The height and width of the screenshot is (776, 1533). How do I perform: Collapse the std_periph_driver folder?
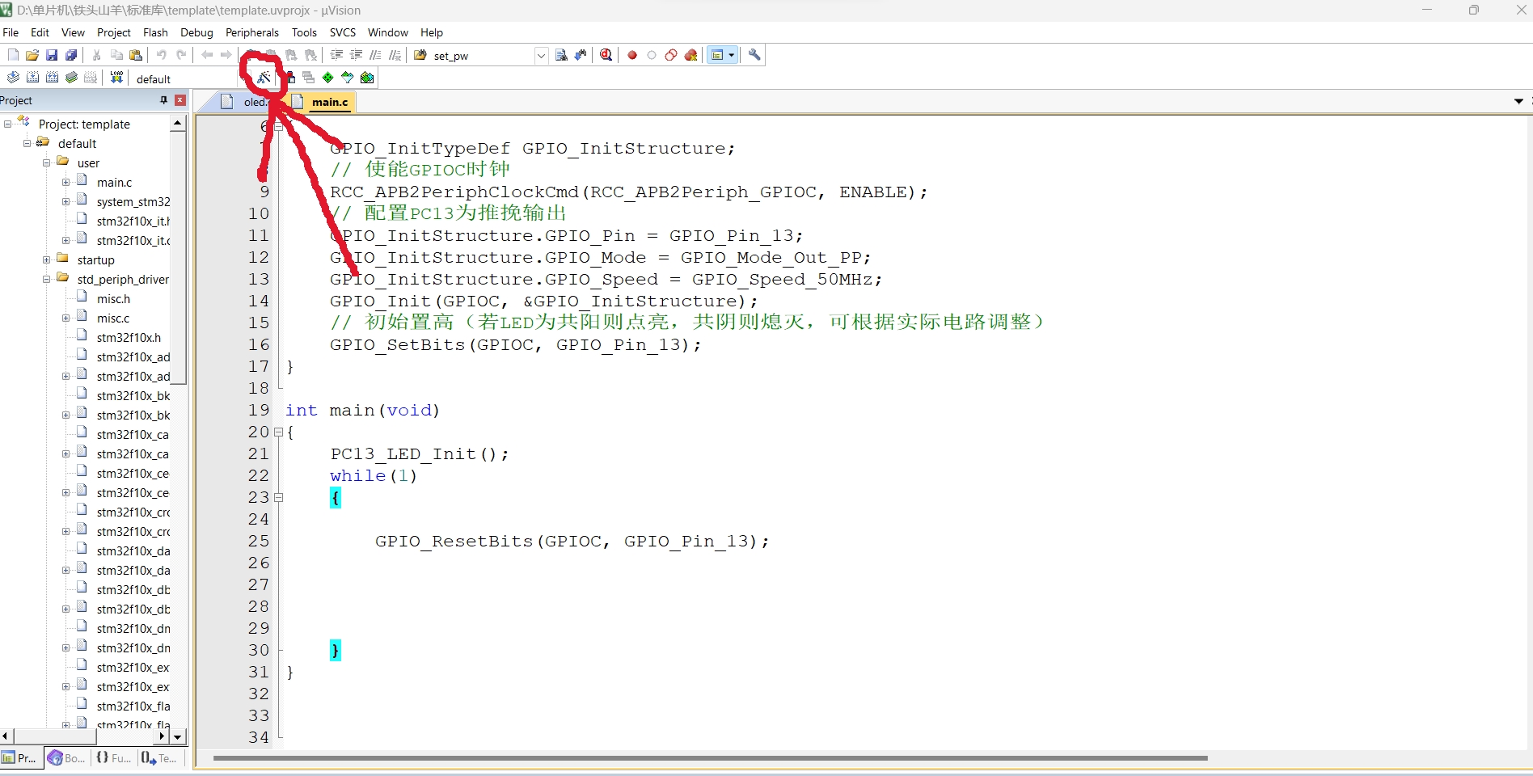[x=46, y=279]
